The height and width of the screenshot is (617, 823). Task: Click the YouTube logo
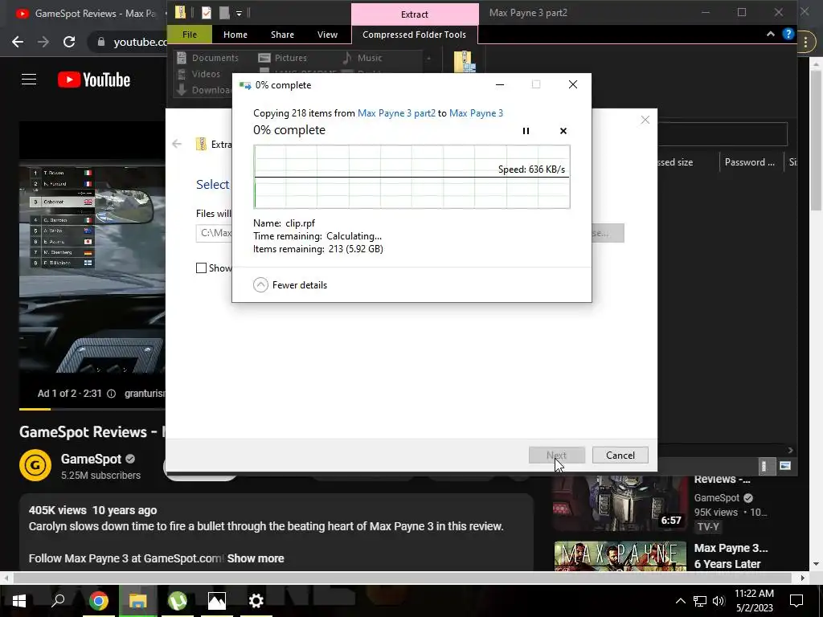[x=94, y=80]
